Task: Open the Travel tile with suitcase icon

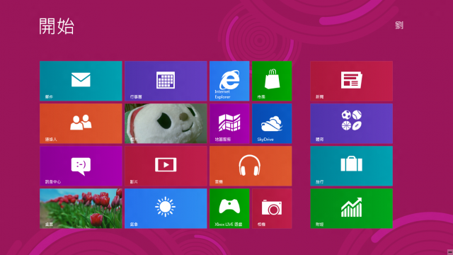Action: pos(352,166)
